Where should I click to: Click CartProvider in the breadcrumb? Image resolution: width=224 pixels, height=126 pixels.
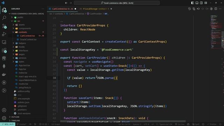tap(96, 14)
